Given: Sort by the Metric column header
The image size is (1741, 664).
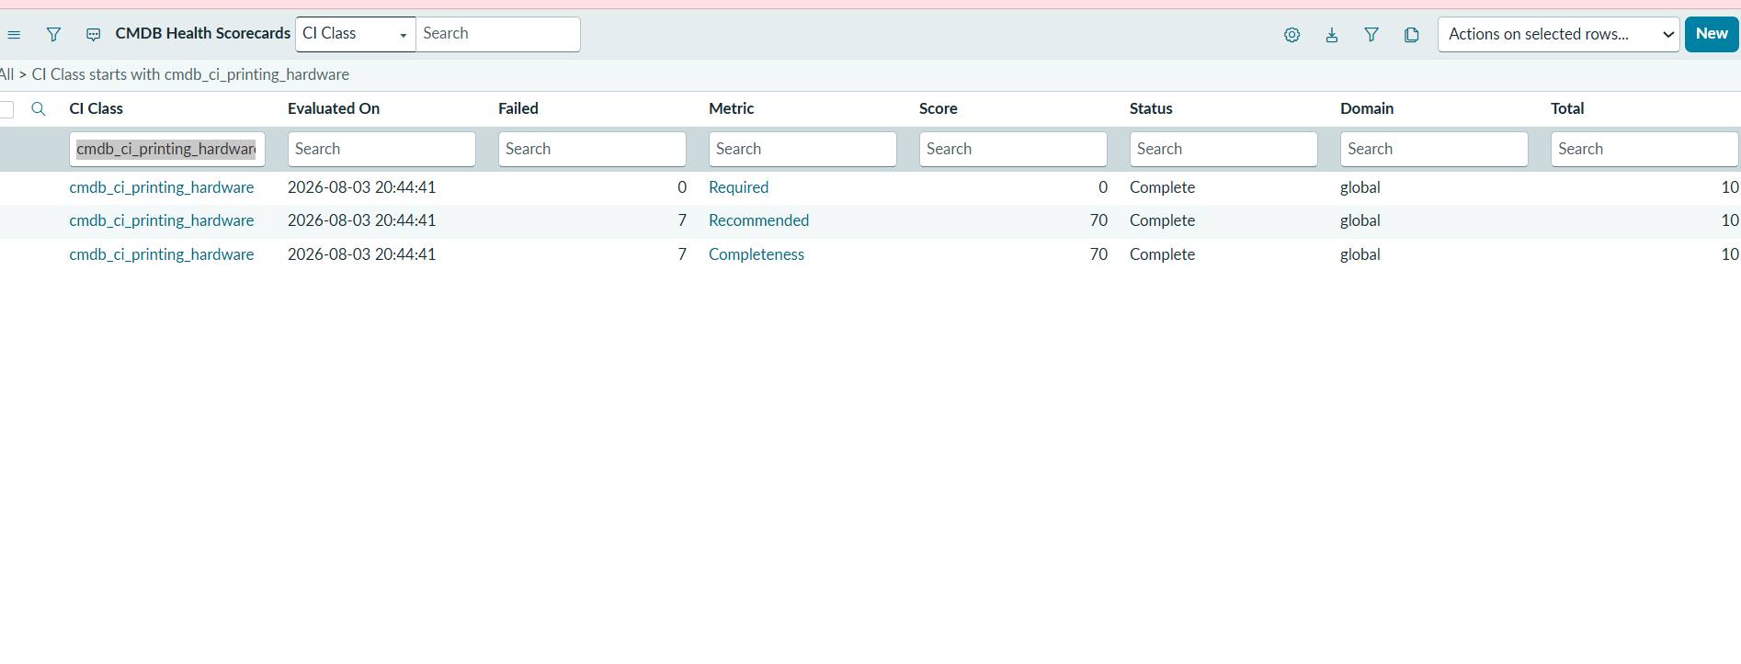Looking at the screenshot, I should click(732, 108).
